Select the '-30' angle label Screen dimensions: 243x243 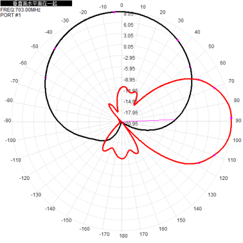pos(65,21)
